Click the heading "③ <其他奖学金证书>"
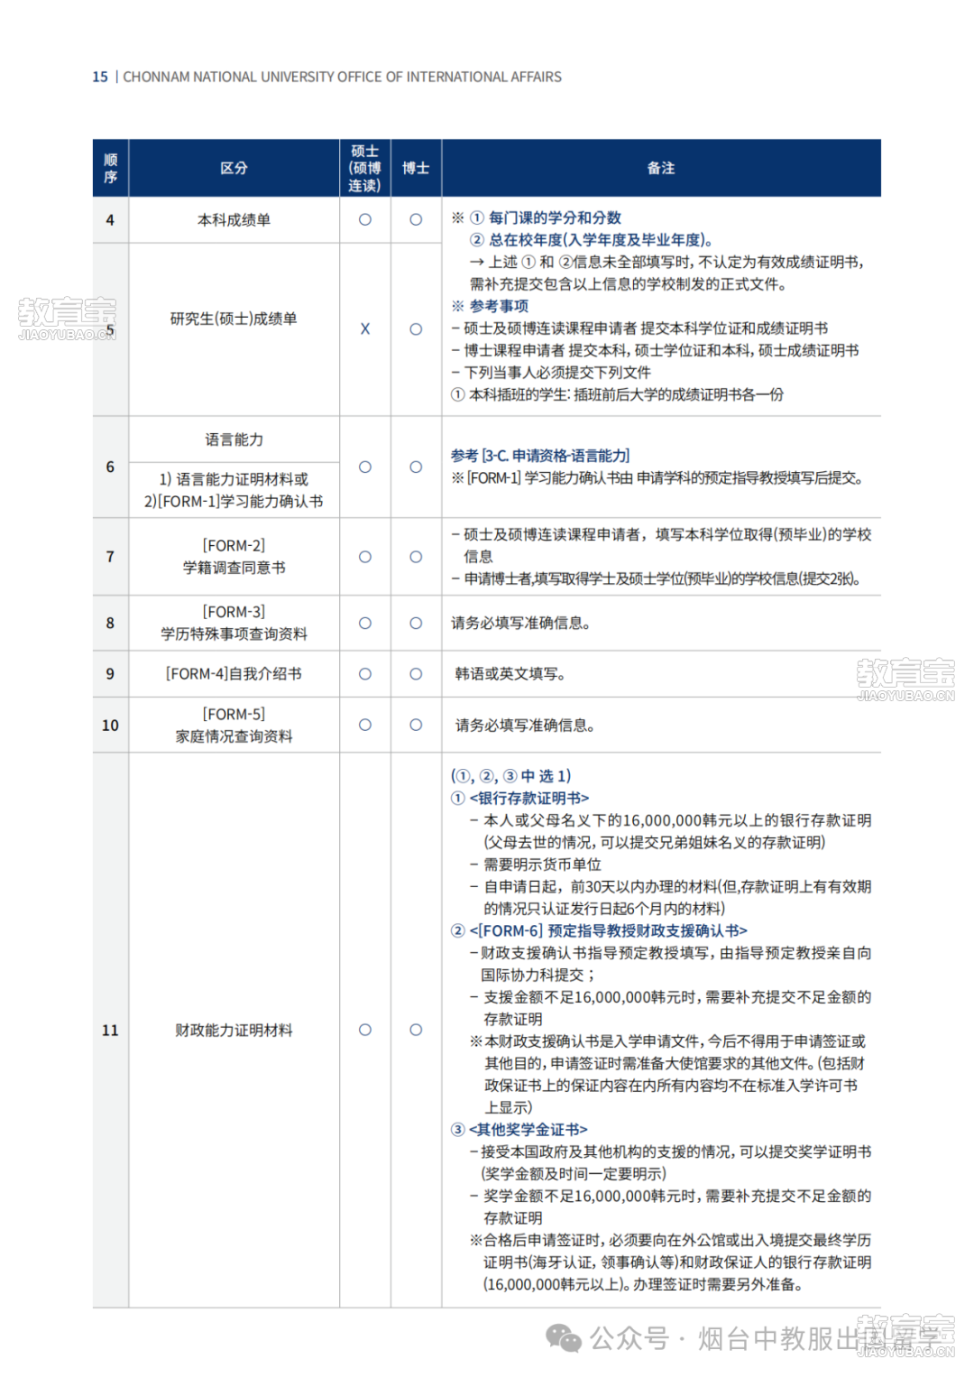The height and width of the screenshot is (1378, 974). coord(519,1130)
